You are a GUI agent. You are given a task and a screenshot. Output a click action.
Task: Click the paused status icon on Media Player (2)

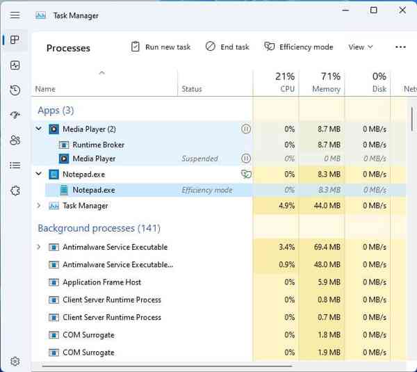246,129
